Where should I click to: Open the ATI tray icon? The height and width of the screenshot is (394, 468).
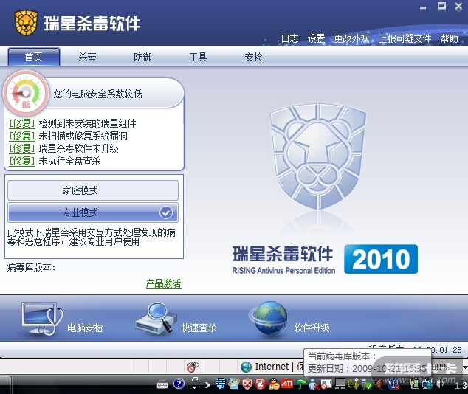coord(287,384)
